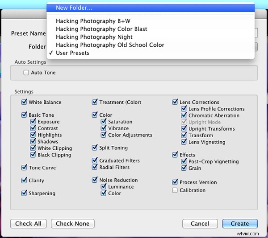Select Hacking Photography Color Blast folder
Viewport: 268px width, 238px height.
point(151,29)
